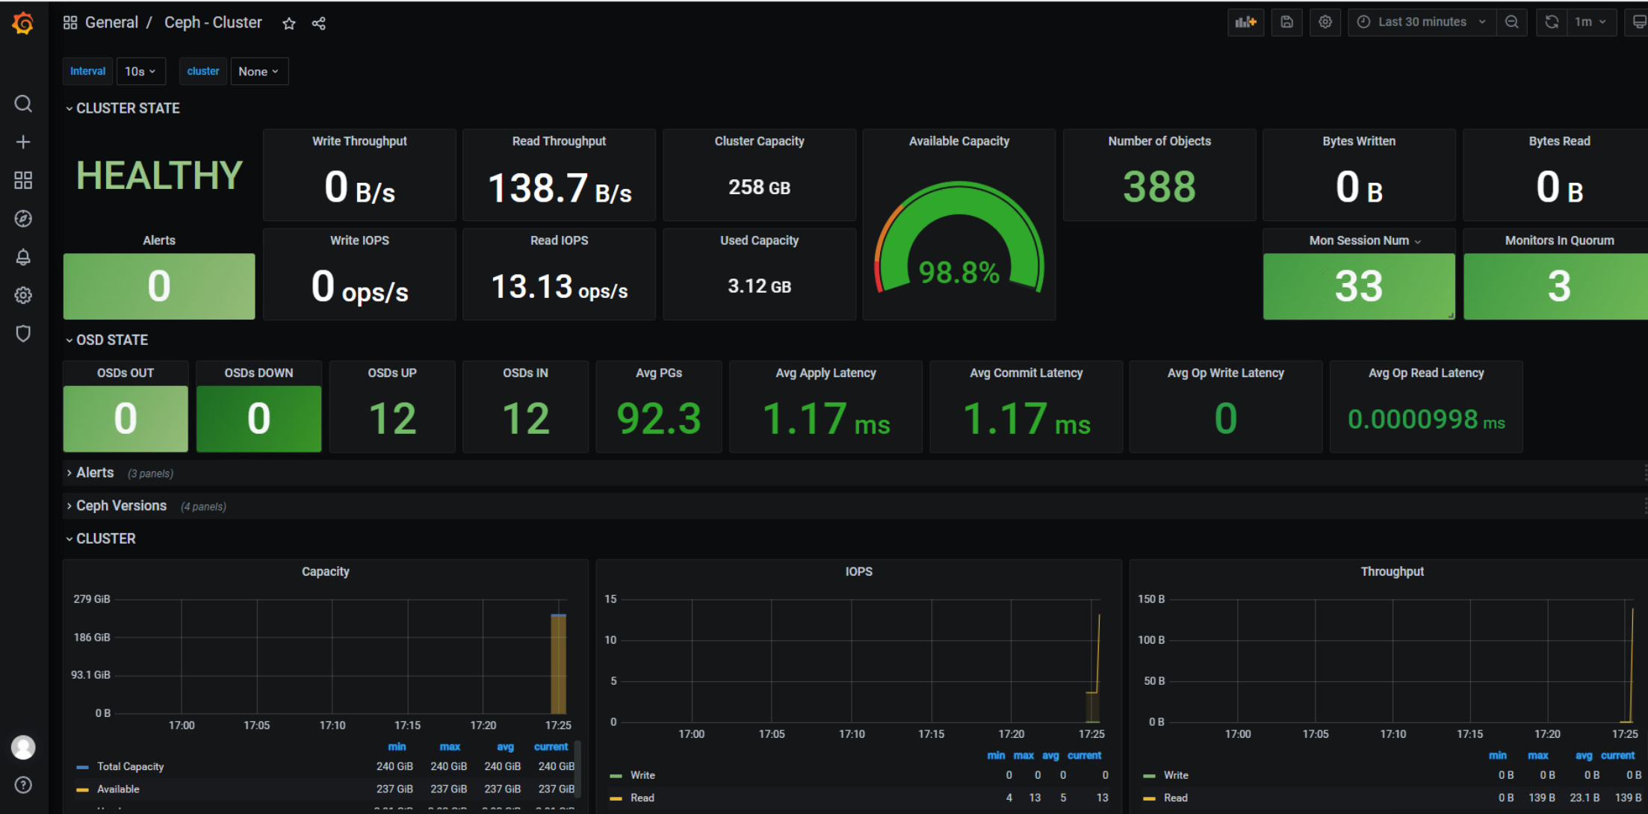Open the alerting bell icon
The height and width of the screenshot is (814, 1648).
23,258
